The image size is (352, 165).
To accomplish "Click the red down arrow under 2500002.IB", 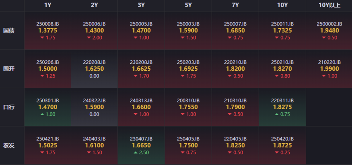I will click(x=324, y=38).
